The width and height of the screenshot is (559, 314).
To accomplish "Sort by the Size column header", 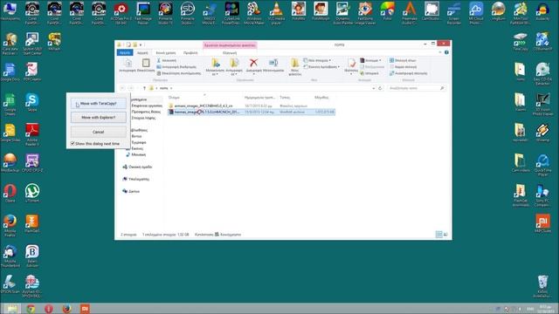I will [x=321, y=97].
